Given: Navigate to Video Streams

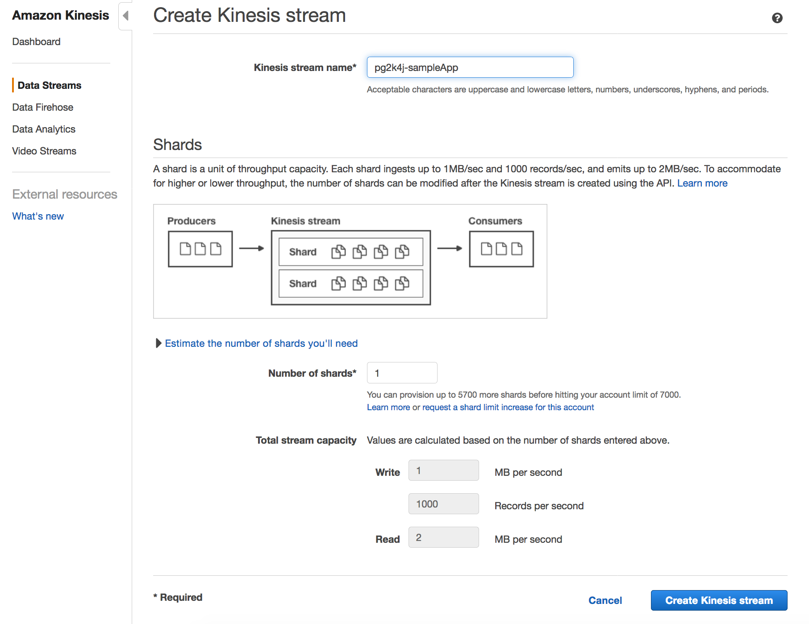Looking at the screenshot, I should pos(44,151).
